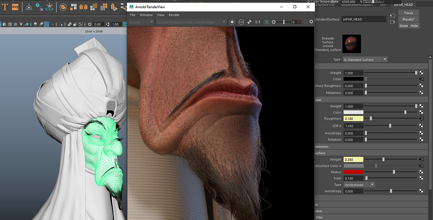This screenshot has height=220, width=433.
Task: Click the delete history shelf icon
Action: 39,7
